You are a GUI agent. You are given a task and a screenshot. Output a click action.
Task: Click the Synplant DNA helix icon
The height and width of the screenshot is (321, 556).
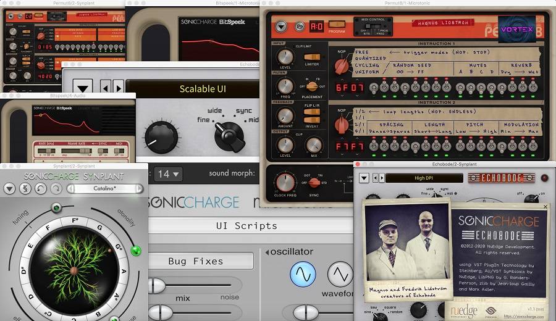[x=26, y=188]
